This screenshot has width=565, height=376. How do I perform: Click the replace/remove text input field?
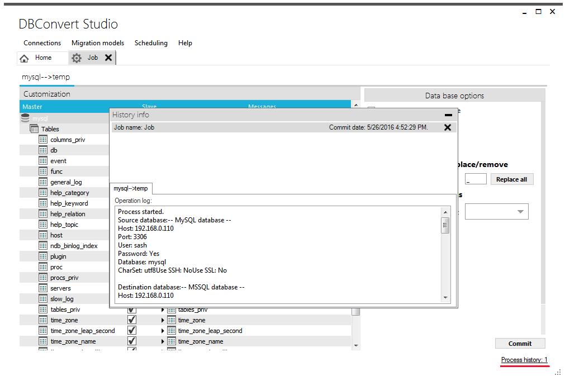point(476,179)
